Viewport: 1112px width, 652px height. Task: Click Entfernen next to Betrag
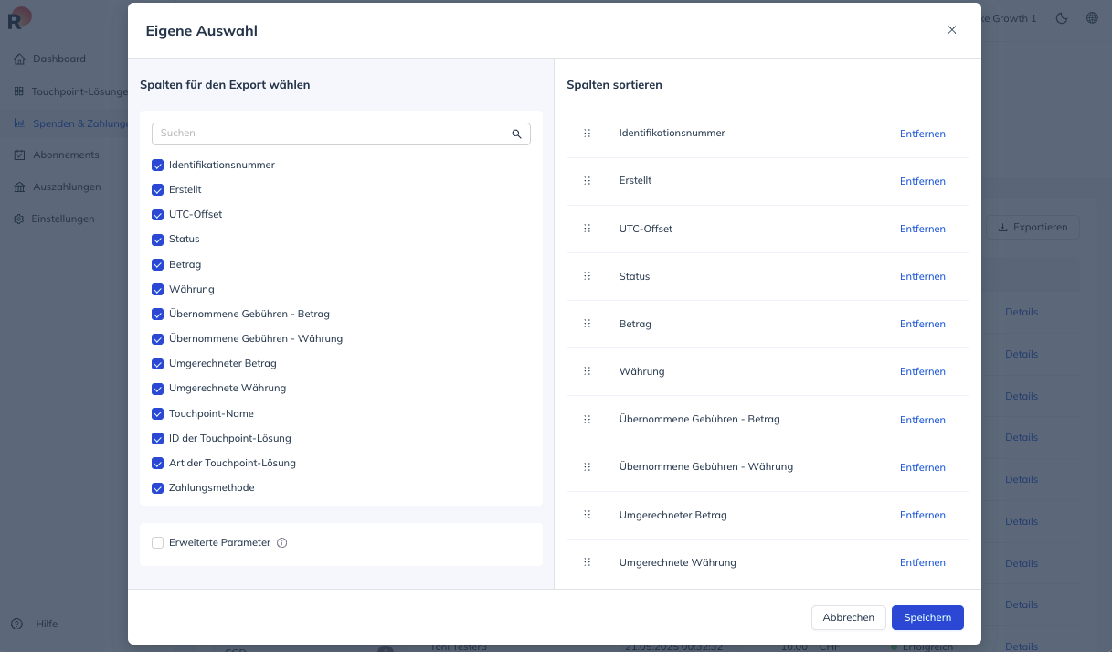click(x=922, y=324)
